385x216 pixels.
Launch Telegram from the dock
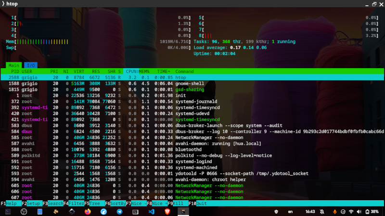pyautogui.click(x=119, y=211)
